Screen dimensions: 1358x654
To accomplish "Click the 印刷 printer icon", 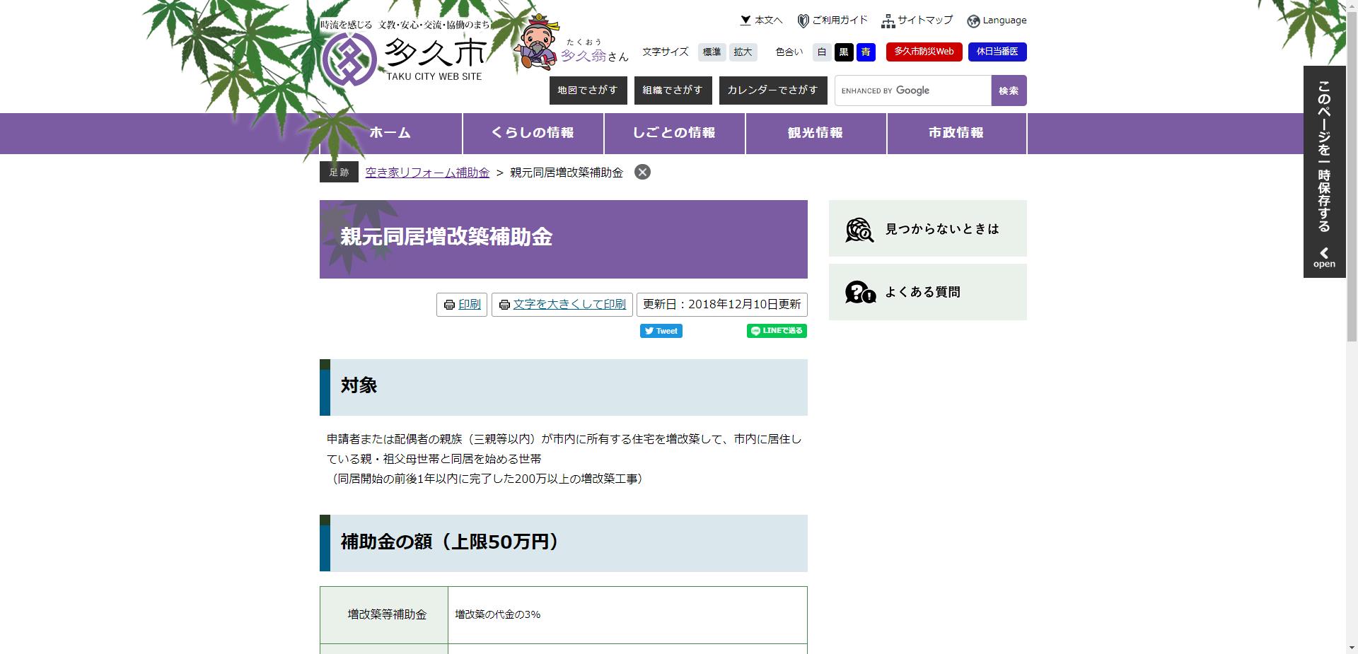I will pyautogui.click(x=448, y=305).
